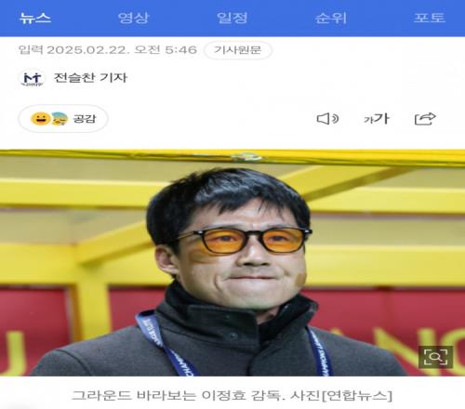The height and width of the screenshot is (409, 465).
Task: Open the publisher logo next to reporter name
Action: click(33, 78)
